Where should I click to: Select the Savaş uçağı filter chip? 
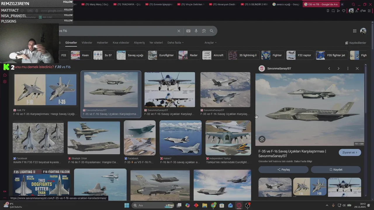click(x=131, y=55)
